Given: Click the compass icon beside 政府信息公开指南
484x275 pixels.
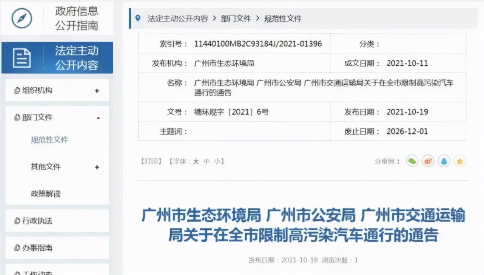Looking at the screenshot, I should pyautogui.click(x=22, y=18).
